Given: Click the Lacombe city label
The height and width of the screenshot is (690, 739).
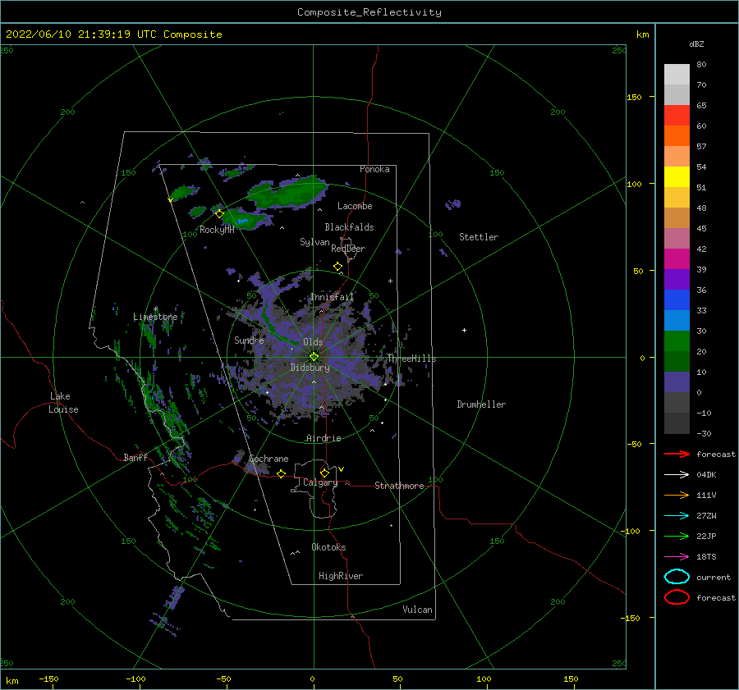Looking at the screenshot, I should coord(355,206).
